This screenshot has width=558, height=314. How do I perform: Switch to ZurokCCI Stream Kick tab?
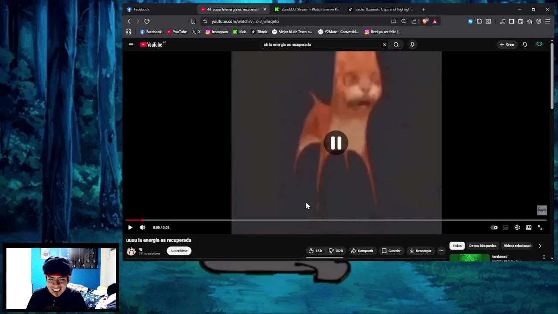coord(307,9)
